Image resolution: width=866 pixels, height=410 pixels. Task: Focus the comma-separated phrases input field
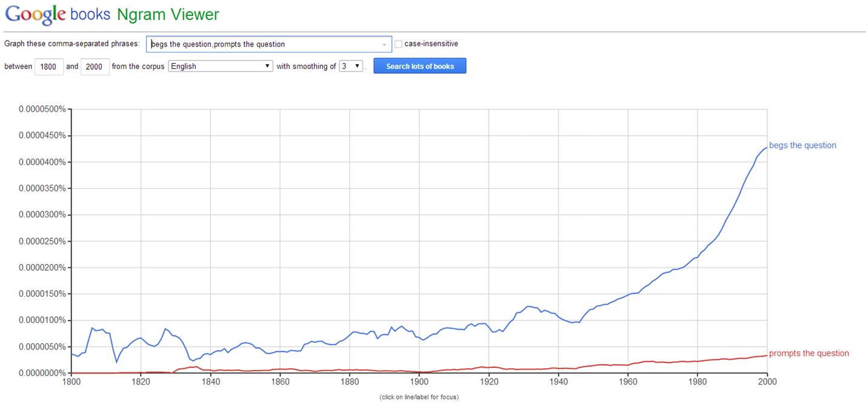click(x=264, y=44)
